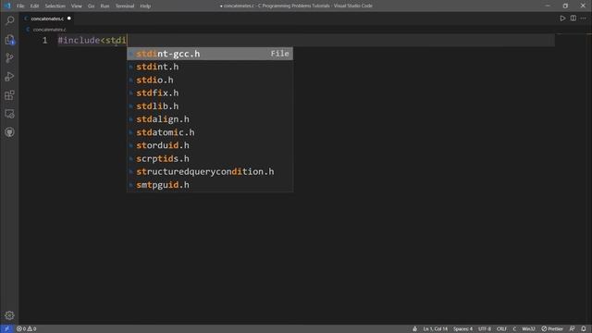Choose stdlib.h from suggestions
Viewport: 592px width, 333px height.
(x=210, y=106)
